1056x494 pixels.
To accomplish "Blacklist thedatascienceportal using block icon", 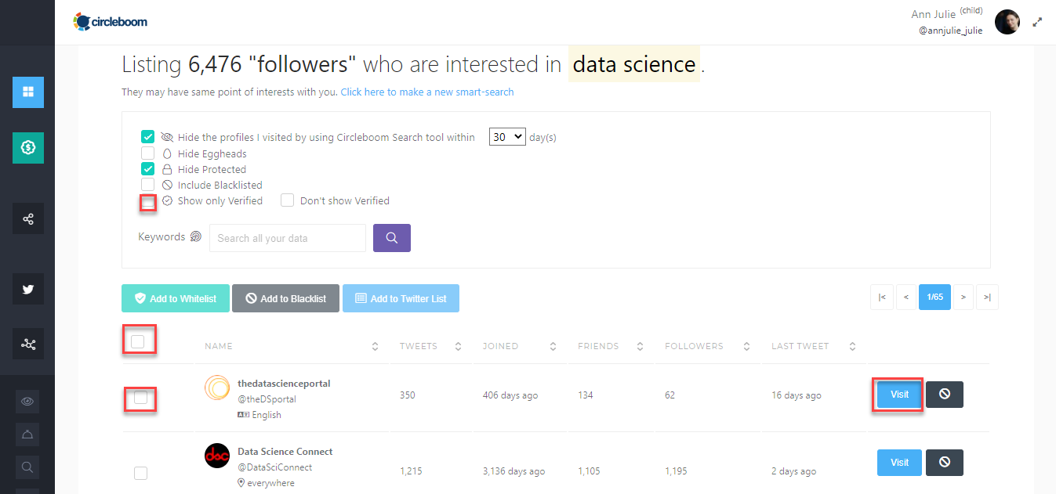I will (944, 395).
